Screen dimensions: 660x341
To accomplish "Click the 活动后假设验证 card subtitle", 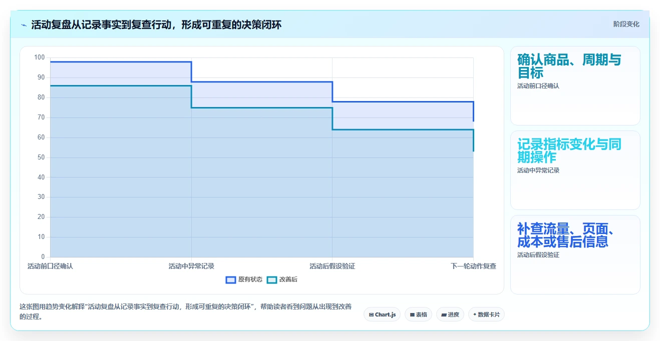I will tap(538, 255).
